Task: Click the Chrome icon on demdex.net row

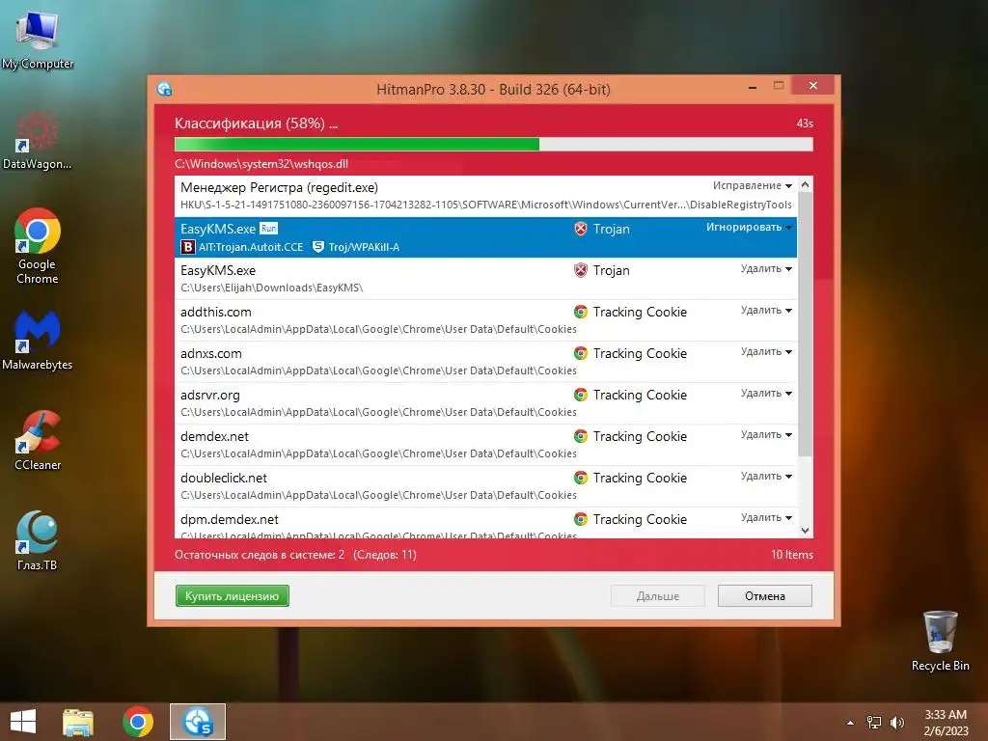Action: click(581, 437)
